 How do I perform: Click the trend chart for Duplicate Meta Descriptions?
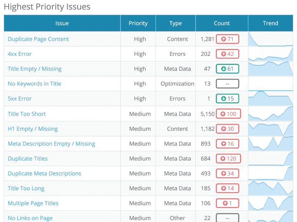pyautogui.click(x=271, y=173)
